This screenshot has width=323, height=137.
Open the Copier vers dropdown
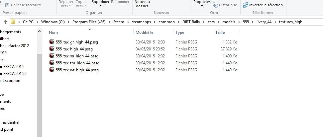point(81,4)
